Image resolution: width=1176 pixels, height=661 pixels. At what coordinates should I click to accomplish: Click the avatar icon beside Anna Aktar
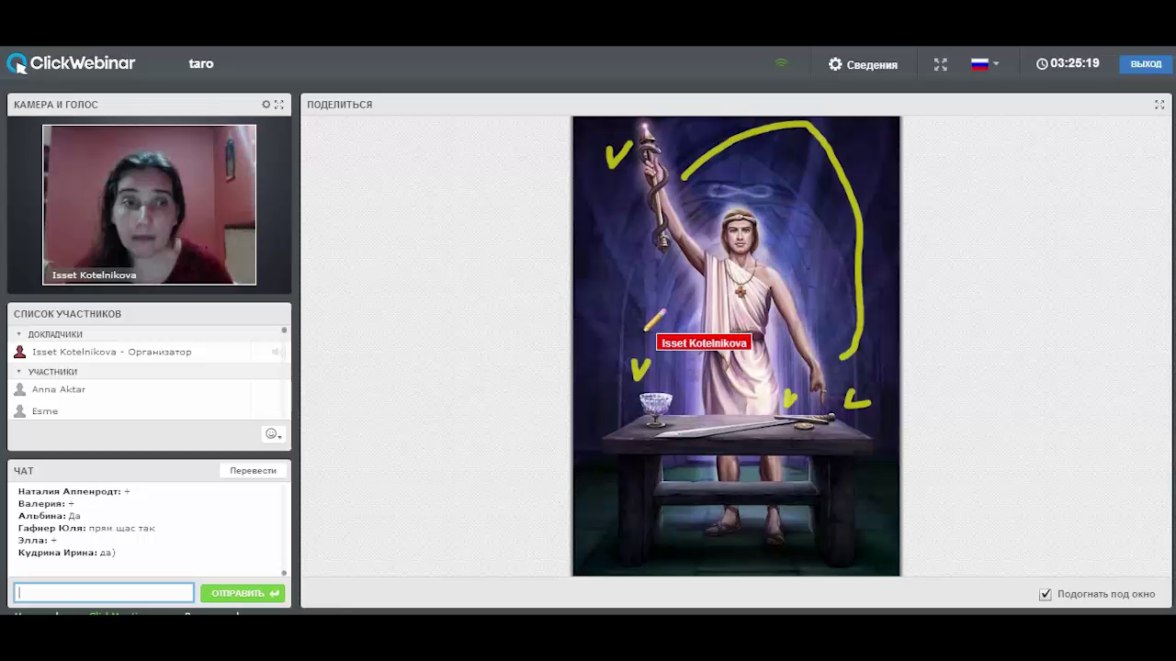[x=20, y=389]
